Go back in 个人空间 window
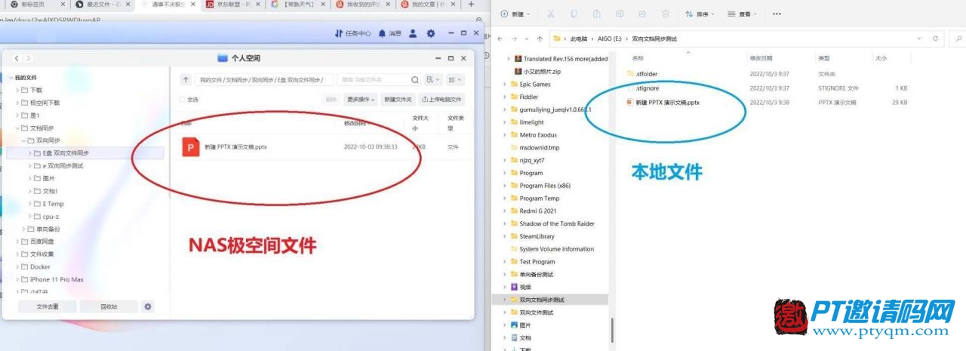Viewport: 966px width, 351px height. click(17, 58)
